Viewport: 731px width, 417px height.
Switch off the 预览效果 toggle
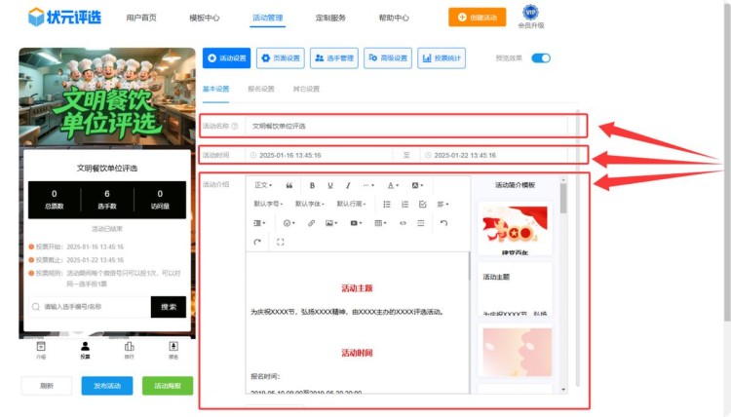click(x=540, y=58)
